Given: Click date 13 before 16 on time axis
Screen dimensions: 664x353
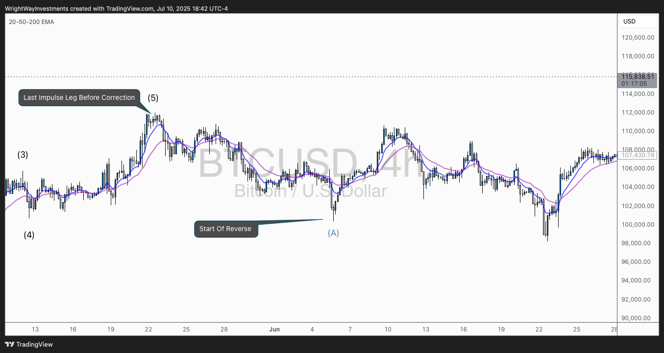Looking at the screenshot, I should (x=35, y=329).
